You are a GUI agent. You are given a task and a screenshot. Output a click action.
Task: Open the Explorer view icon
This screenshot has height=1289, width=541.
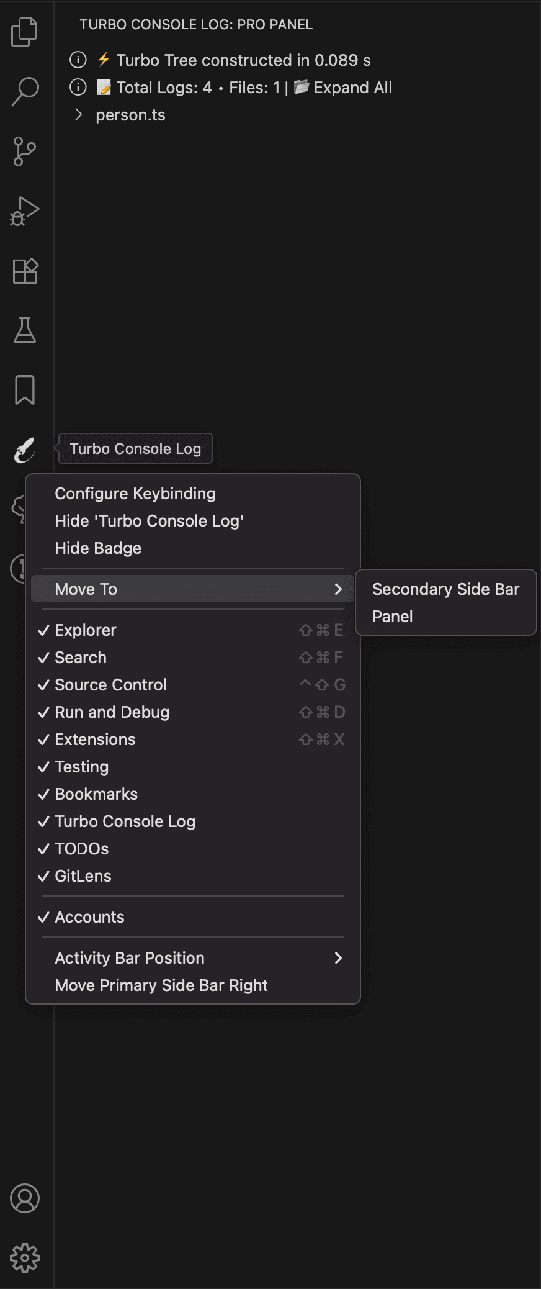point(25,31)
